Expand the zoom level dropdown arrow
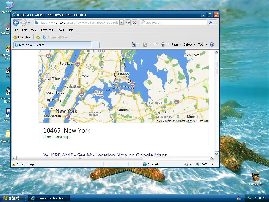The image size is (269, 202). point(212,164)
